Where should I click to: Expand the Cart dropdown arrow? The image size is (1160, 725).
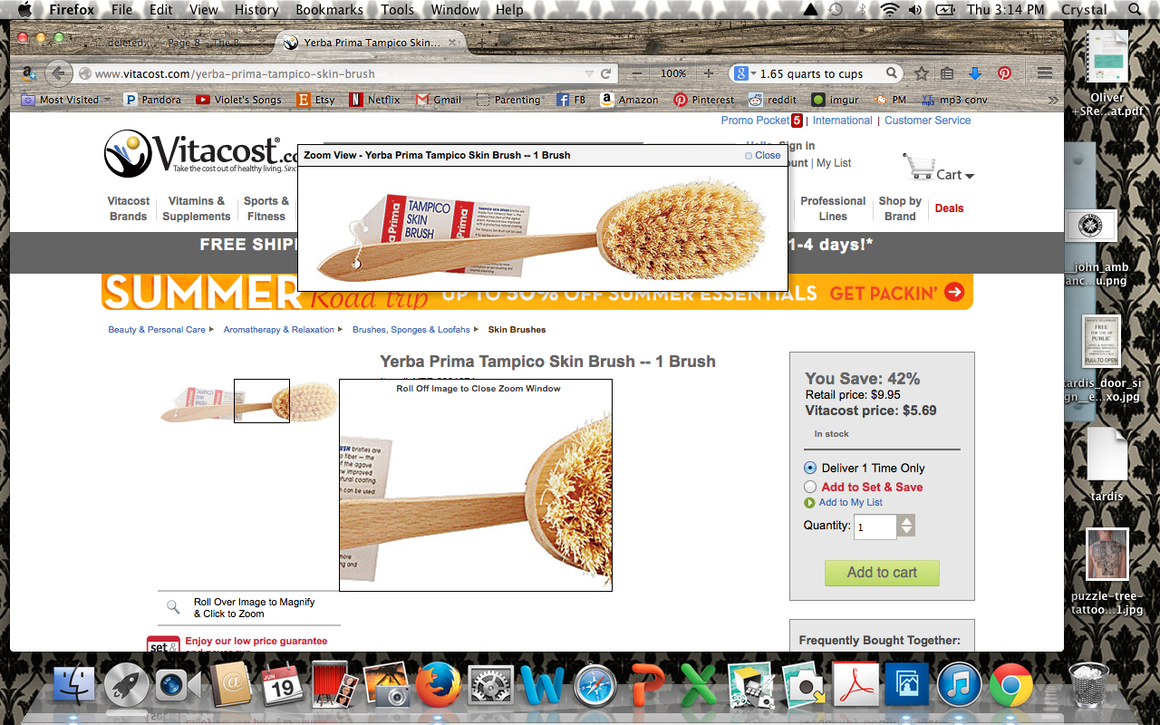point(970,176)
